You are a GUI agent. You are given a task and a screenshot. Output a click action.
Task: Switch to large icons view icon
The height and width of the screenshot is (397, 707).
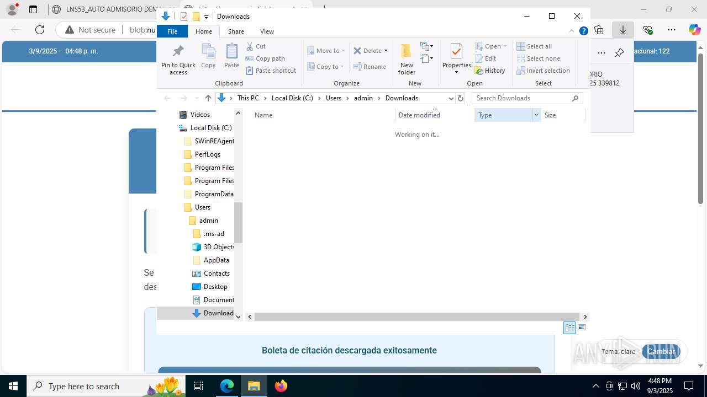[582, 328]
